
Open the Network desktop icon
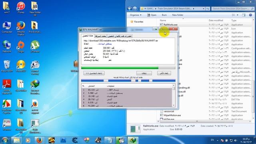(7, 46)
